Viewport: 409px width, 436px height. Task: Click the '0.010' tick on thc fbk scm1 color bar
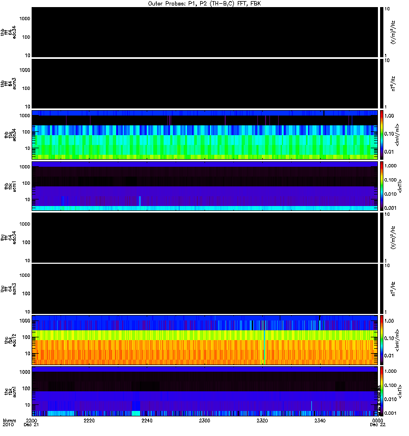tap(390, 399)
